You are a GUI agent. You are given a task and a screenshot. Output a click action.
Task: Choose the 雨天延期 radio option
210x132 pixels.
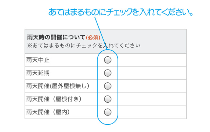click(108, 73)
